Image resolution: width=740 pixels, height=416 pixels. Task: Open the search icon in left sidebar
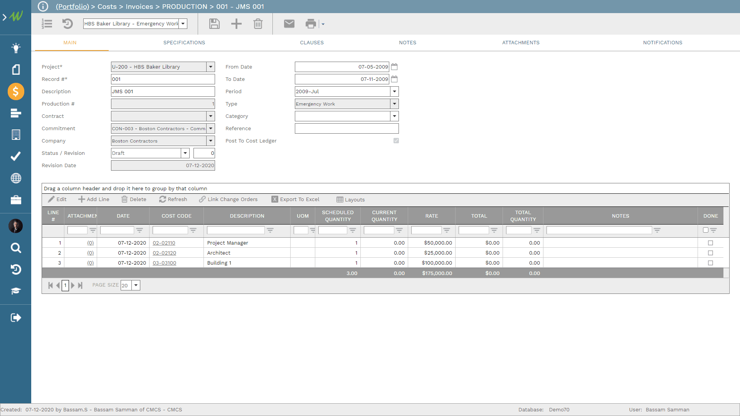(15, 248)
